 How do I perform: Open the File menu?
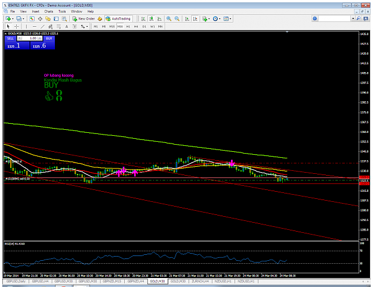click(x=13, y=11)
